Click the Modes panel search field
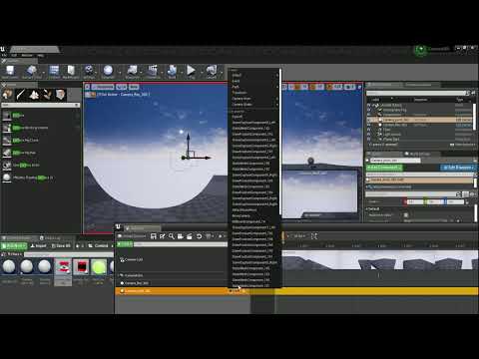This screenshot has height=359, width=479. coord(39,105)
